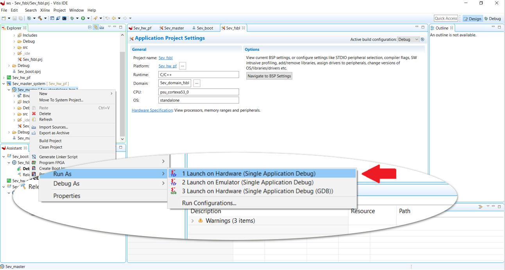Click the Save toolbar icon
The height and width of the screenshot is (270, 505).
(14, 18)
